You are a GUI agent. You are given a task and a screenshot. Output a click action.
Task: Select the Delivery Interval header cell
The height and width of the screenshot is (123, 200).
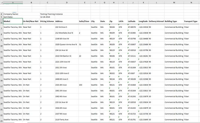tap(156, 21)
